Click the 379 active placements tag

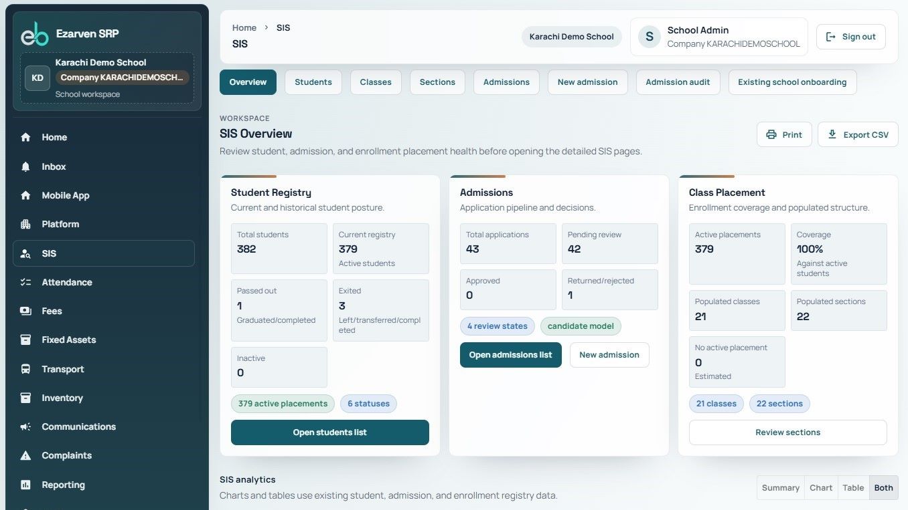[283, 404]
